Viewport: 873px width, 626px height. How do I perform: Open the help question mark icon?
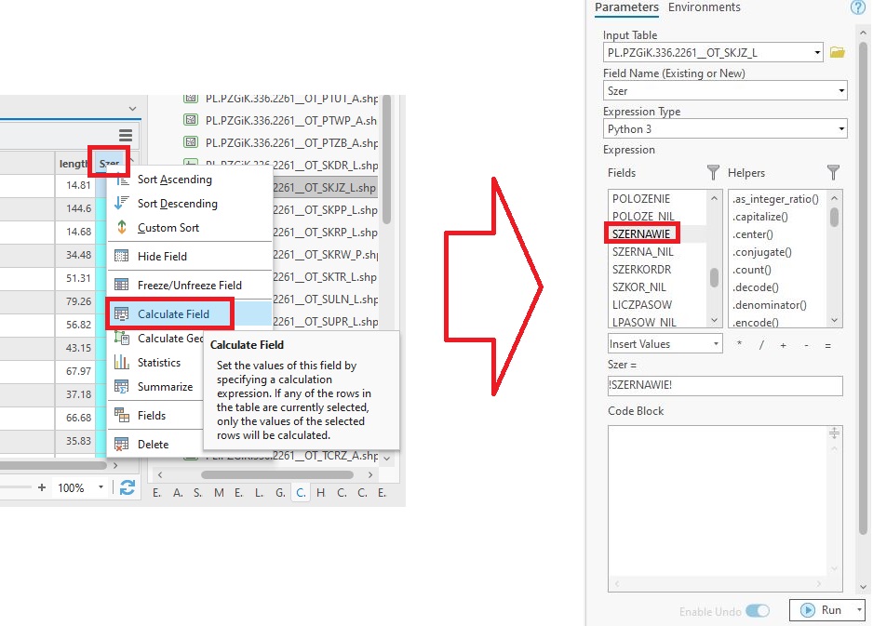point(857,7)
